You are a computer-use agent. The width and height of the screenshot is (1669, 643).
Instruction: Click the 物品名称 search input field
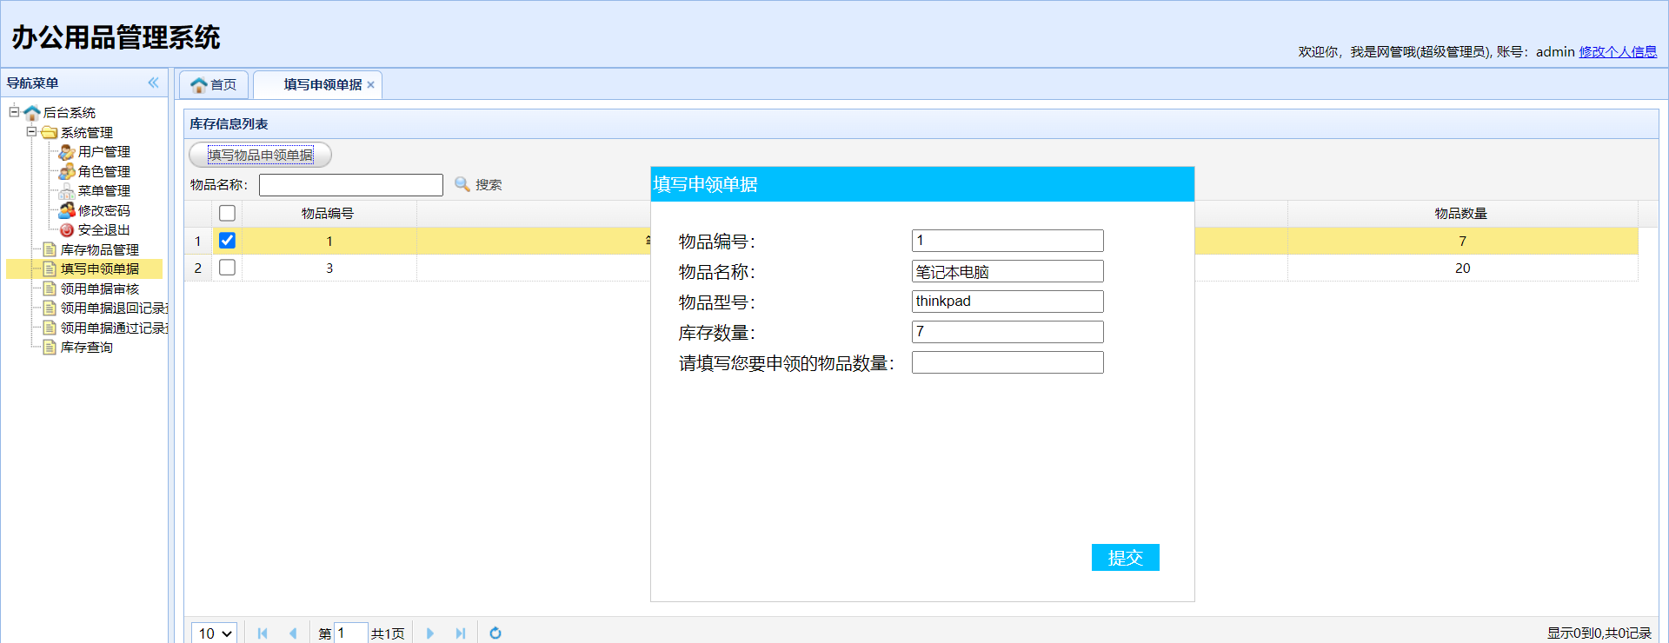[x=351, y=185]
